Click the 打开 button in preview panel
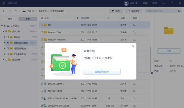Image resolution: width=184 pixels, height=108 pixels. tap(169, 51)
